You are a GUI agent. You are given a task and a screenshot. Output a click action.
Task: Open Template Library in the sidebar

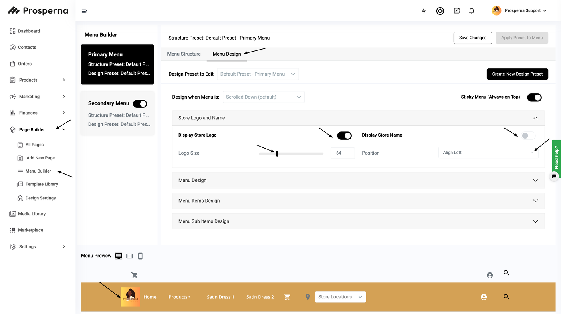pos(38,184)
